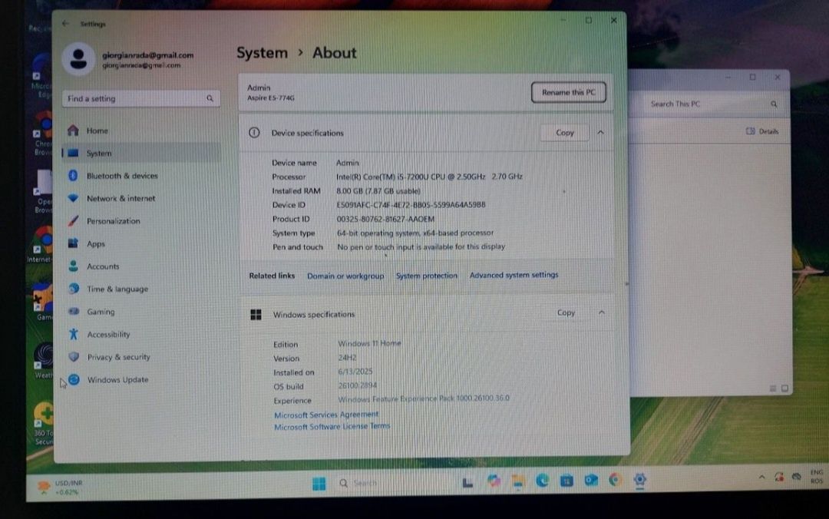Toggle Details pane in File Explorer window
The image size is (829, 519).
pyautogui.click(x=762, y=131)
